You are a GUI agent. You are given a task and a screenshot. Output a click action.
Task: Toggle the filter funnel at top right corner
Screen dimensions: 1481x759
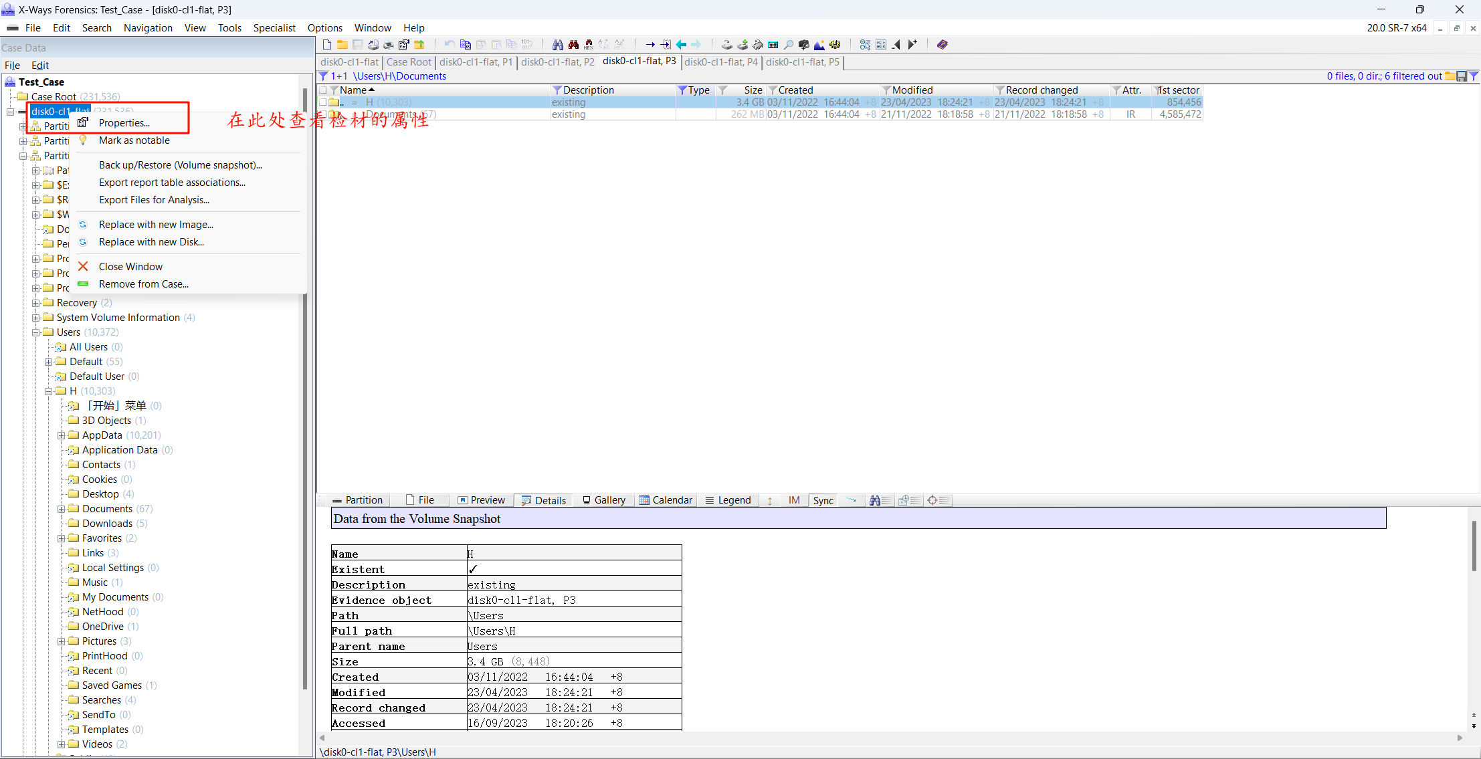(x=1474, y=76)
